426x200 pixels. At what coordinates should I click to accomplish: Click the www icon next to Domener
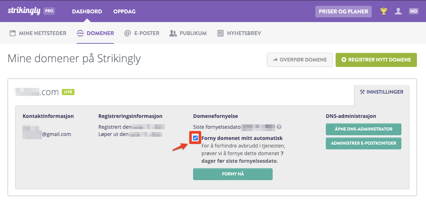80,33
